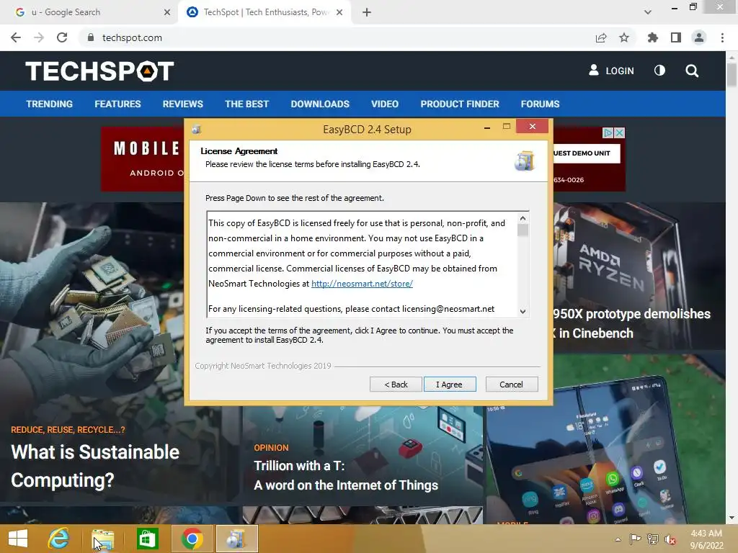Open File Explorer from taskbar
This screenshot has width=738, height=553.
coord(102,539)
